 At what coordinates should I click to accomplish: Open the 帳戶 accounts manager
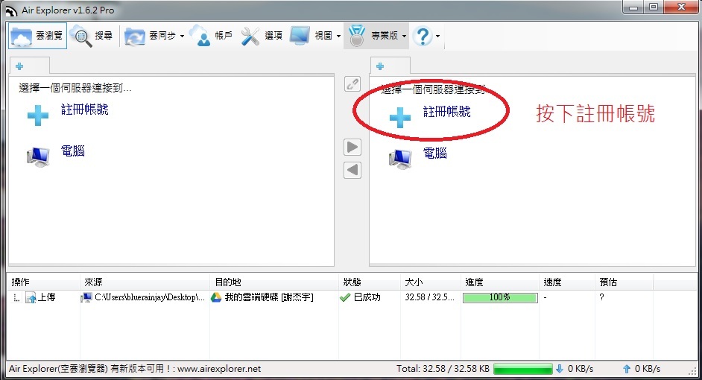click(x=212, y=36)
